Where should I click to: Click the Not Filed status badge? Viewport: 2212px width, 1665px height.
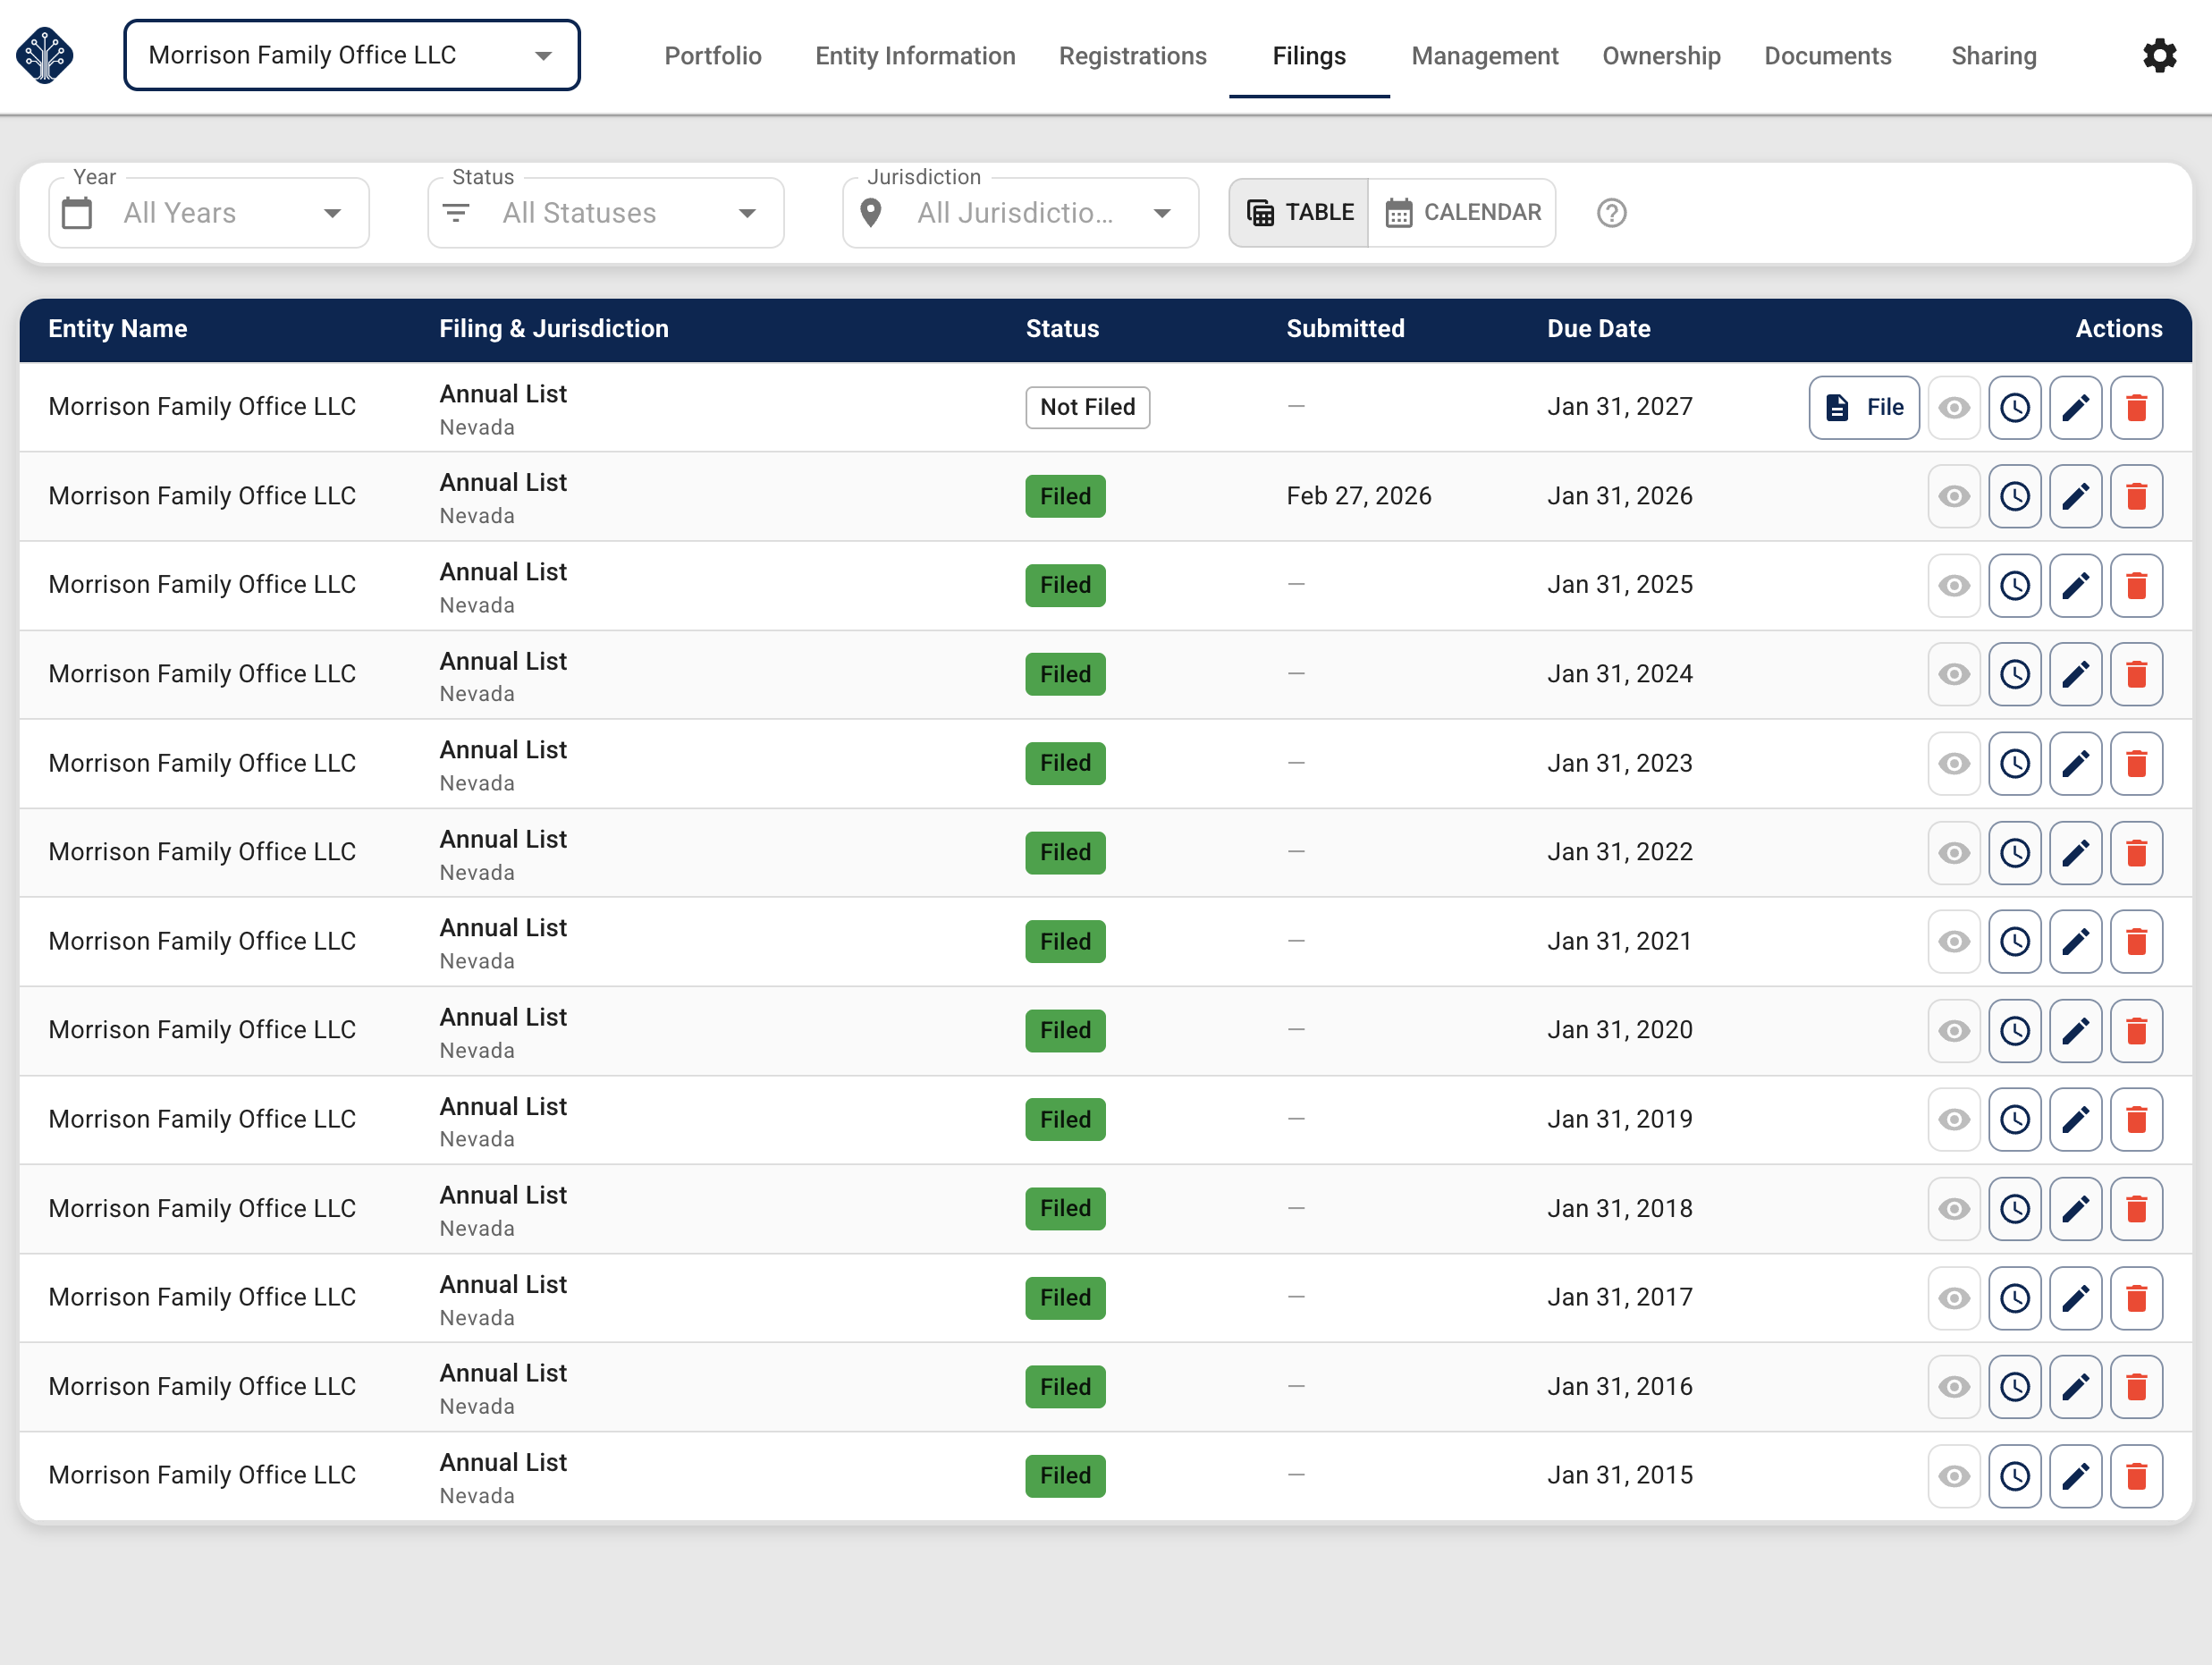[1087, 407]
